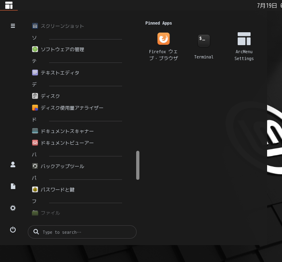The image size is (282, 262).
Task: Click the power icon in sidebar
Action: (13, 230)
